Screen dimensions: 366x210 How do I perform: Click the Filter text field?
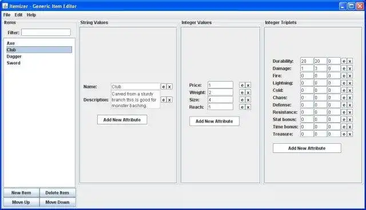click(x=46, y=33)
